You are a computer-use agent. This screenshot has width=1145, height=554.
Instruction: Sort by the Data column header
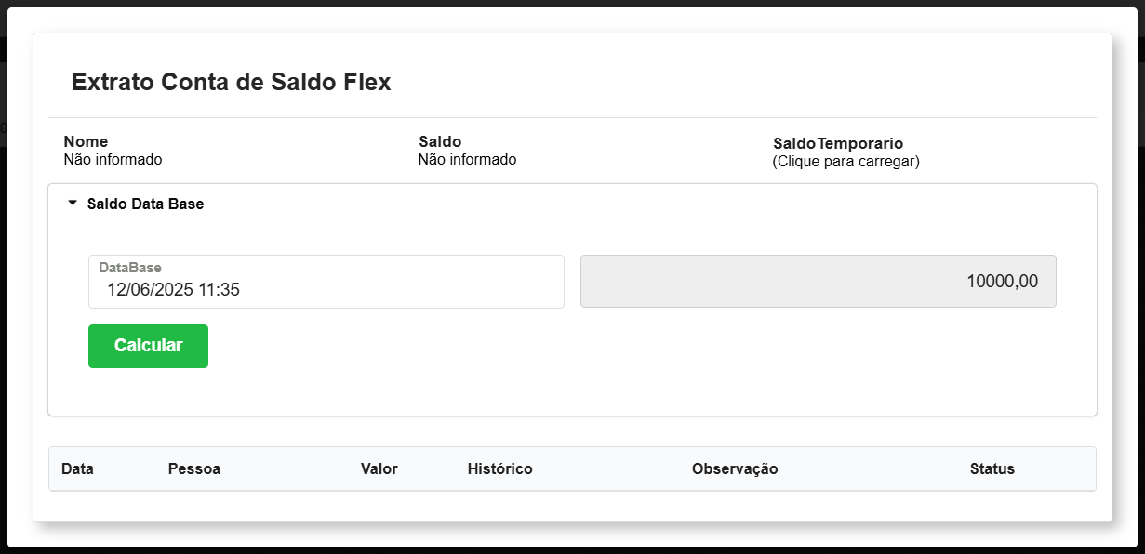(77, 469)
